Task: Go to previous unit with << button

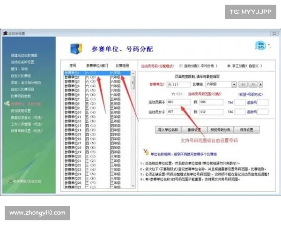Action: point(243,84)
